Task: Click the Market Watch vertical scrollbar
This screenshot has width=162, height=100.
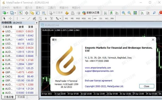Action: coord(36,42)
